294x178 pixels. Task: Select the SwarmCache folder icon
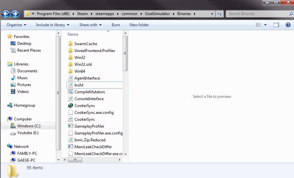click(70, 44)
